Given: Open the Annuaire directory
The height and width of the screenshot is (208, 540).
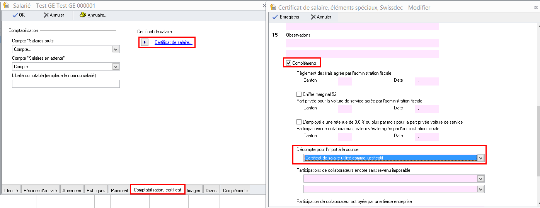Looking at the screenshot, I should 93,15.
